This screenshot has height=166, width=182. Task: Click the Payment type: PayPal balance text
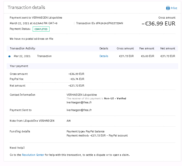[x=86, y=132]
